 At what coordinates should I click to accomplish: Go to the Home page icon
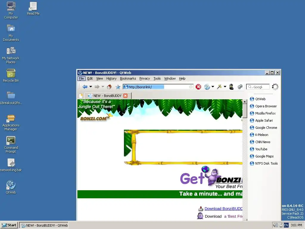tap(109, 87)
